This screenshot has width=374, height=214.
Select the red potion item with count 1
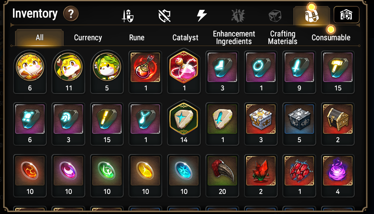pyautogui.click(x=145, y=72)
